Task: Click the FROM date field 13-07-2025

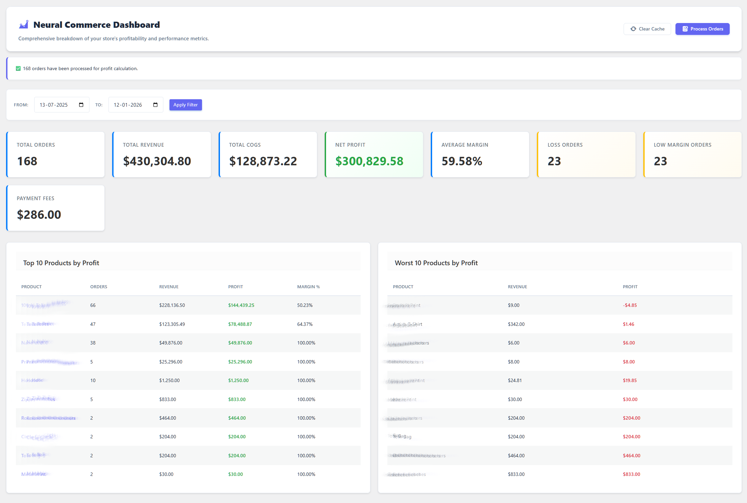Action: (x=54, y=105)
